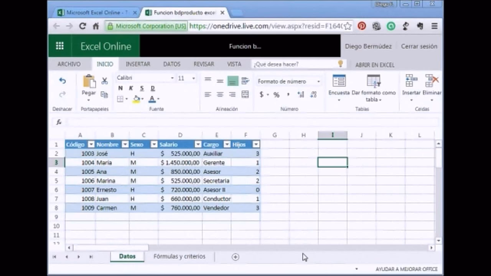
Task: Merge the selected cells
Action: (245, 94)
